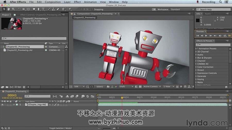Open the channel and color management icon
This screenshot has width=232, height=130.
(116, 87)
